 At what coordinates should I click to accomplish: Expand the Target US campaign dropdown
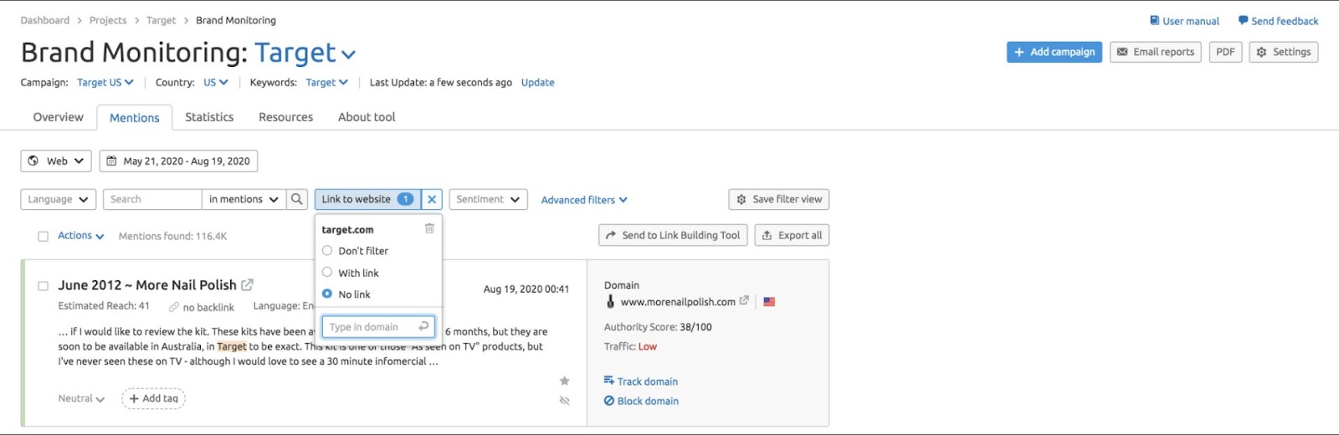pyautogui.click(x=105, y=82)
